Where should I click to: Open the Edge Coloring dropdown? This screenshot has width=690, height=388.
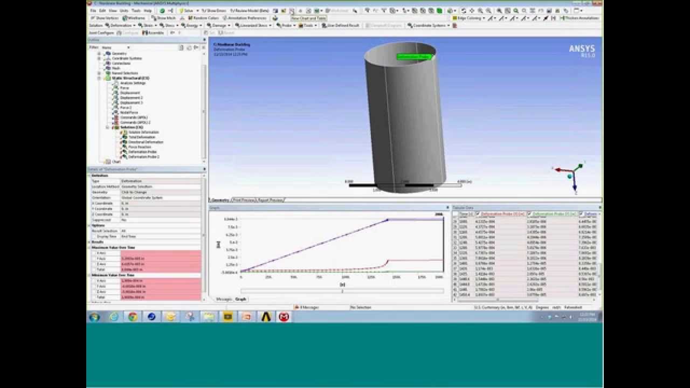(468, 18)
